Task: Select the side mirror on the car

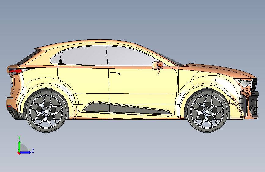Action: point(157,65)
